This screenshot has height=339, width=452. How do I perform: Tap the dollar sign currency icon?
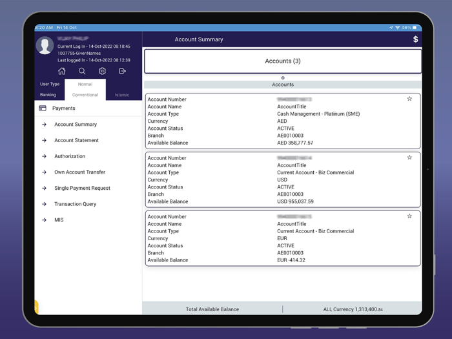(415, 39)
